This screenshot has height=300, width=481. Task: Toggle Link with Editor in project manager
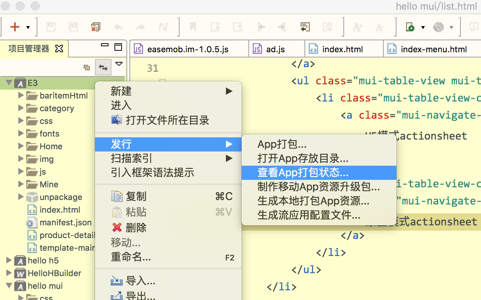click(103, 68)
